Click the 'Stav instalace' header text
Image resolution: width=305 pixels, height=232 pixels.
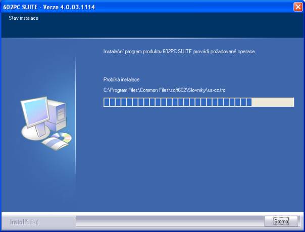24,18
